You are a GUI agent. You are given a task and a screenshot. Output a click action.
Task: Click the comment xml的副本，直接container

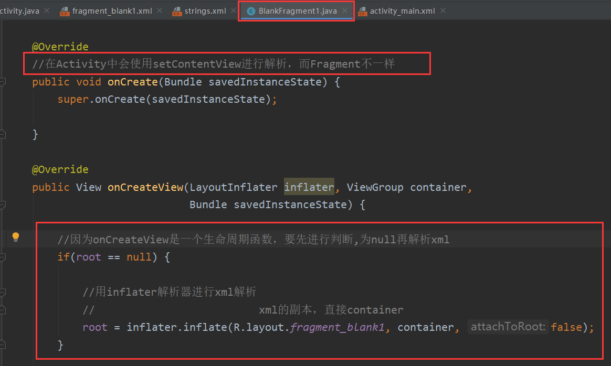pos(331,309)
